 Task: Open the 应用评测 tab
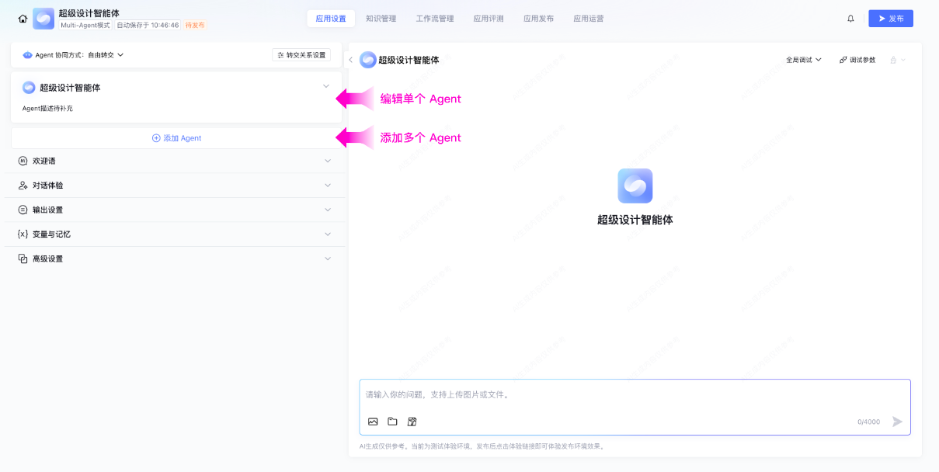[489, 19]
